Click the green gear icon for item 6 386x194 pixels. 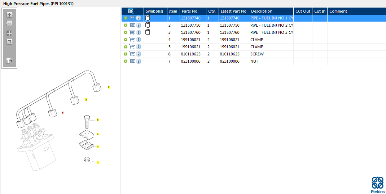pos(126,54)
